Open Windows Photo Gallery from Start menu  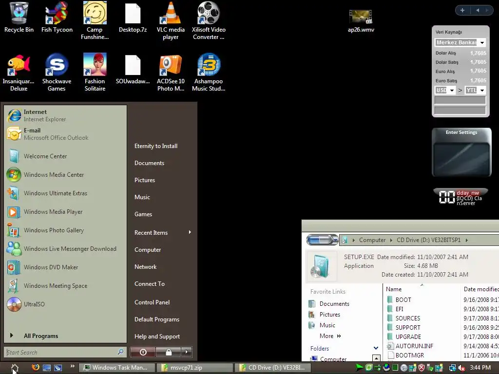[x=65, y=230]
